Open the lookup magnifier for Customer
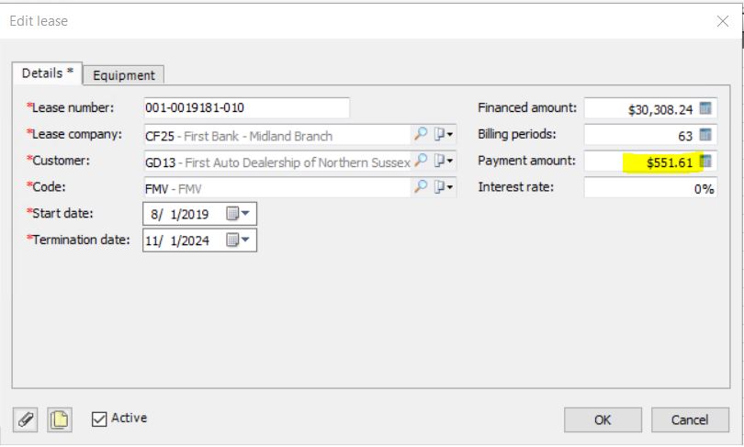The height and width of the screenshot is (447, 744). coord(421,161)
